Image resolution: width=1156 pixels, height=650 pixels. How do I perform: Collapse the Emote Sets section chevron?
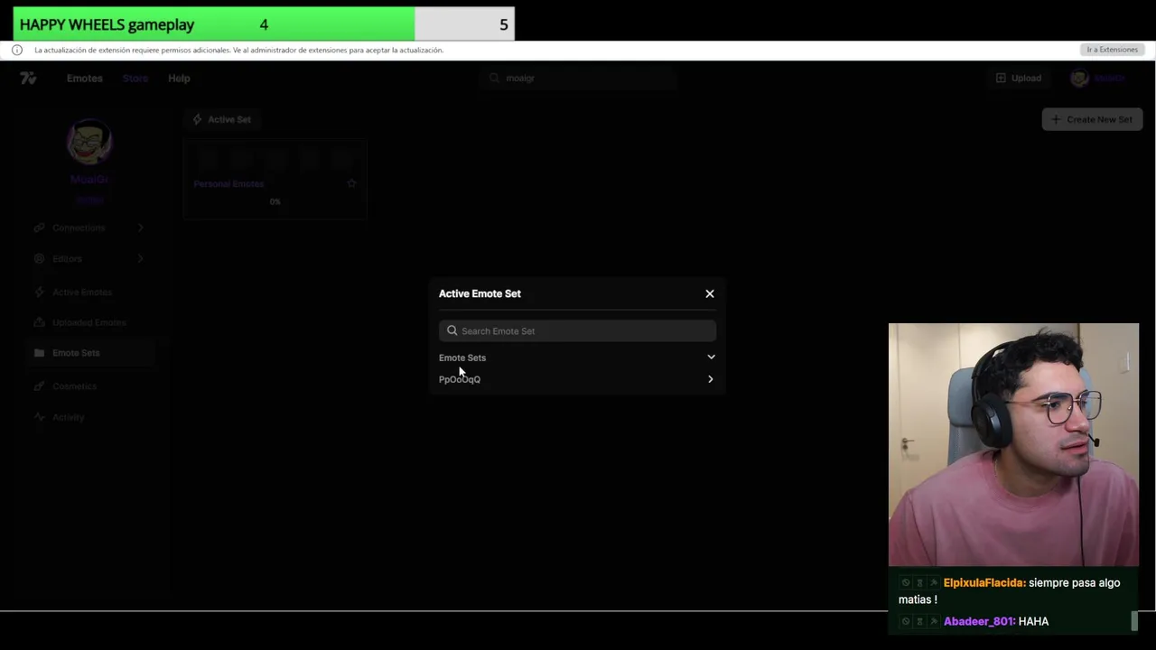(x=711, y=357)
